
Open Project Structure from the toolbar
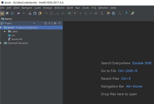pos(113,13)
